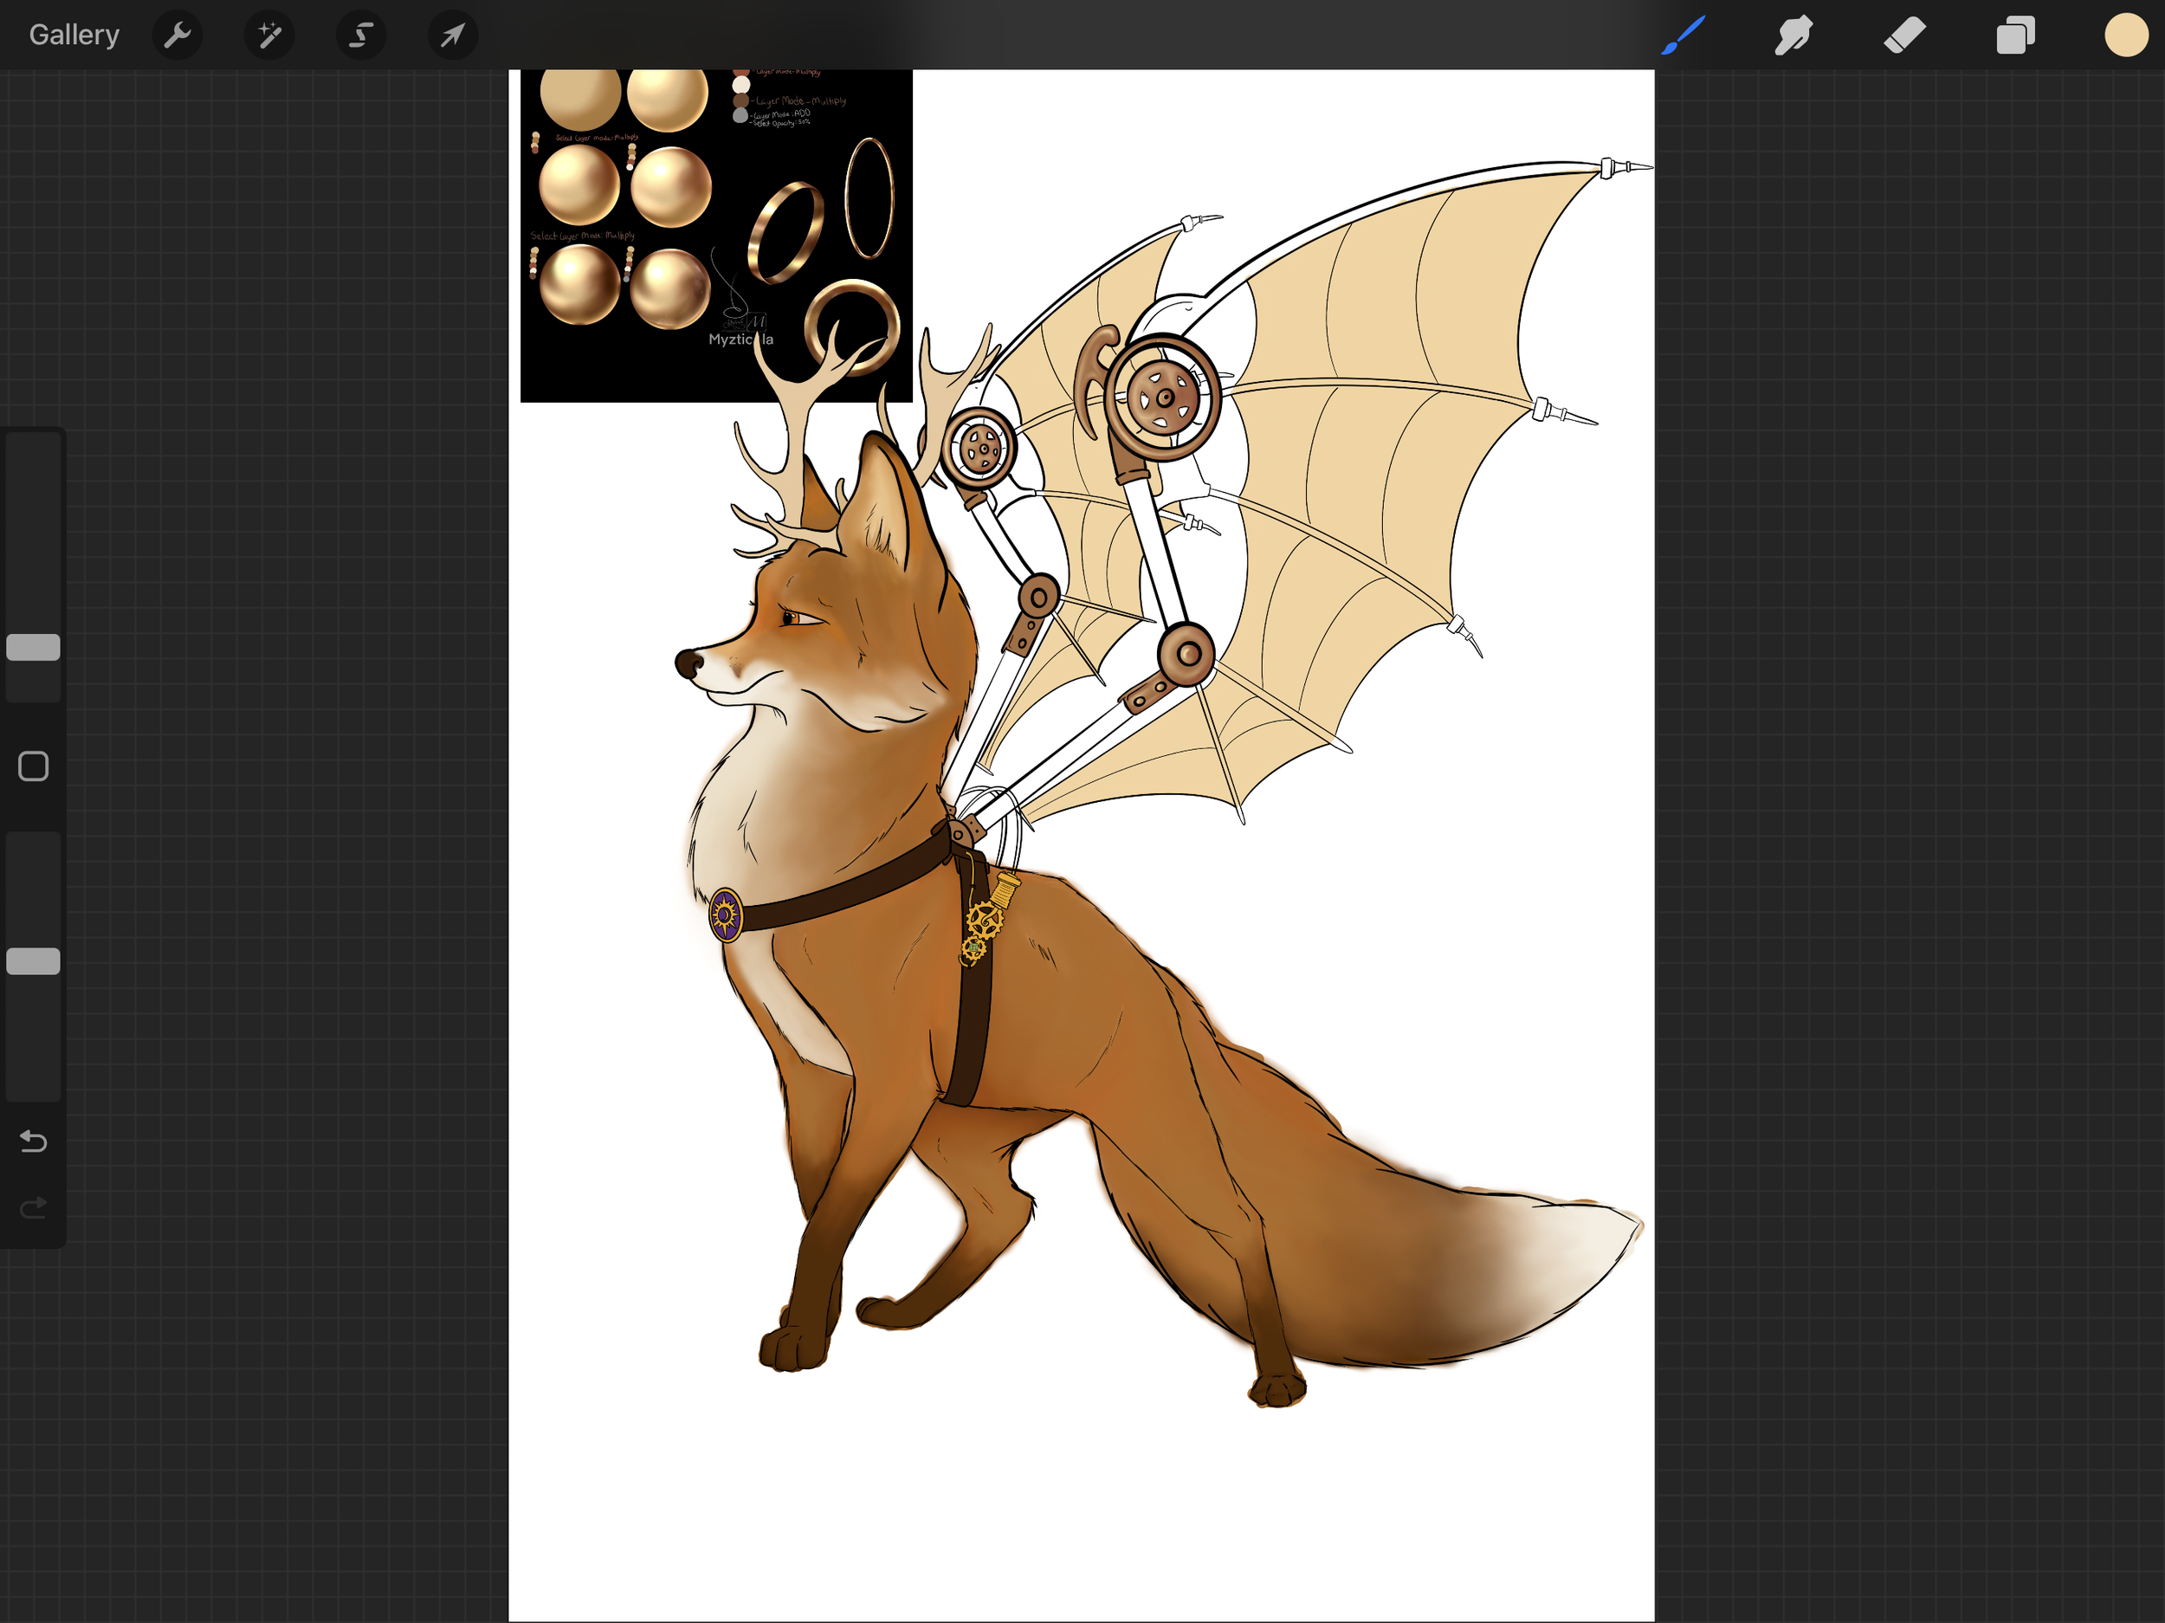Open the active color picker
Viewport: 2165px width, 1623px height.
[2126, 36]
